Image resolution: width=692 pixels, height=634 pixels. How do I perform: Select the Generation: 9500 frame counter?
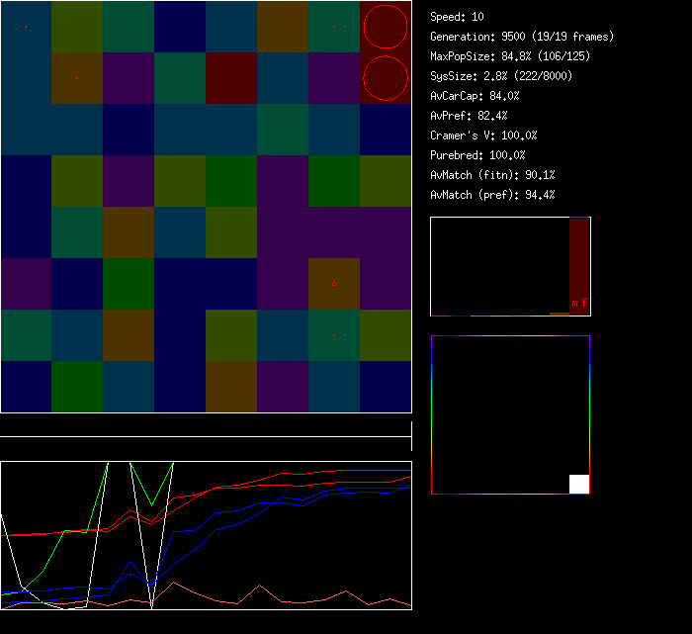[522, 37]
